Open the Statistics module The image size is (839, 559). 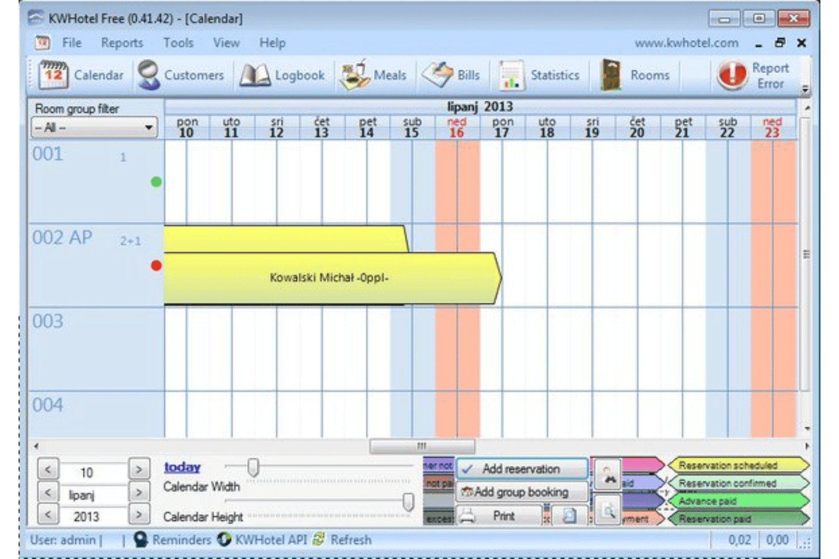539,75
